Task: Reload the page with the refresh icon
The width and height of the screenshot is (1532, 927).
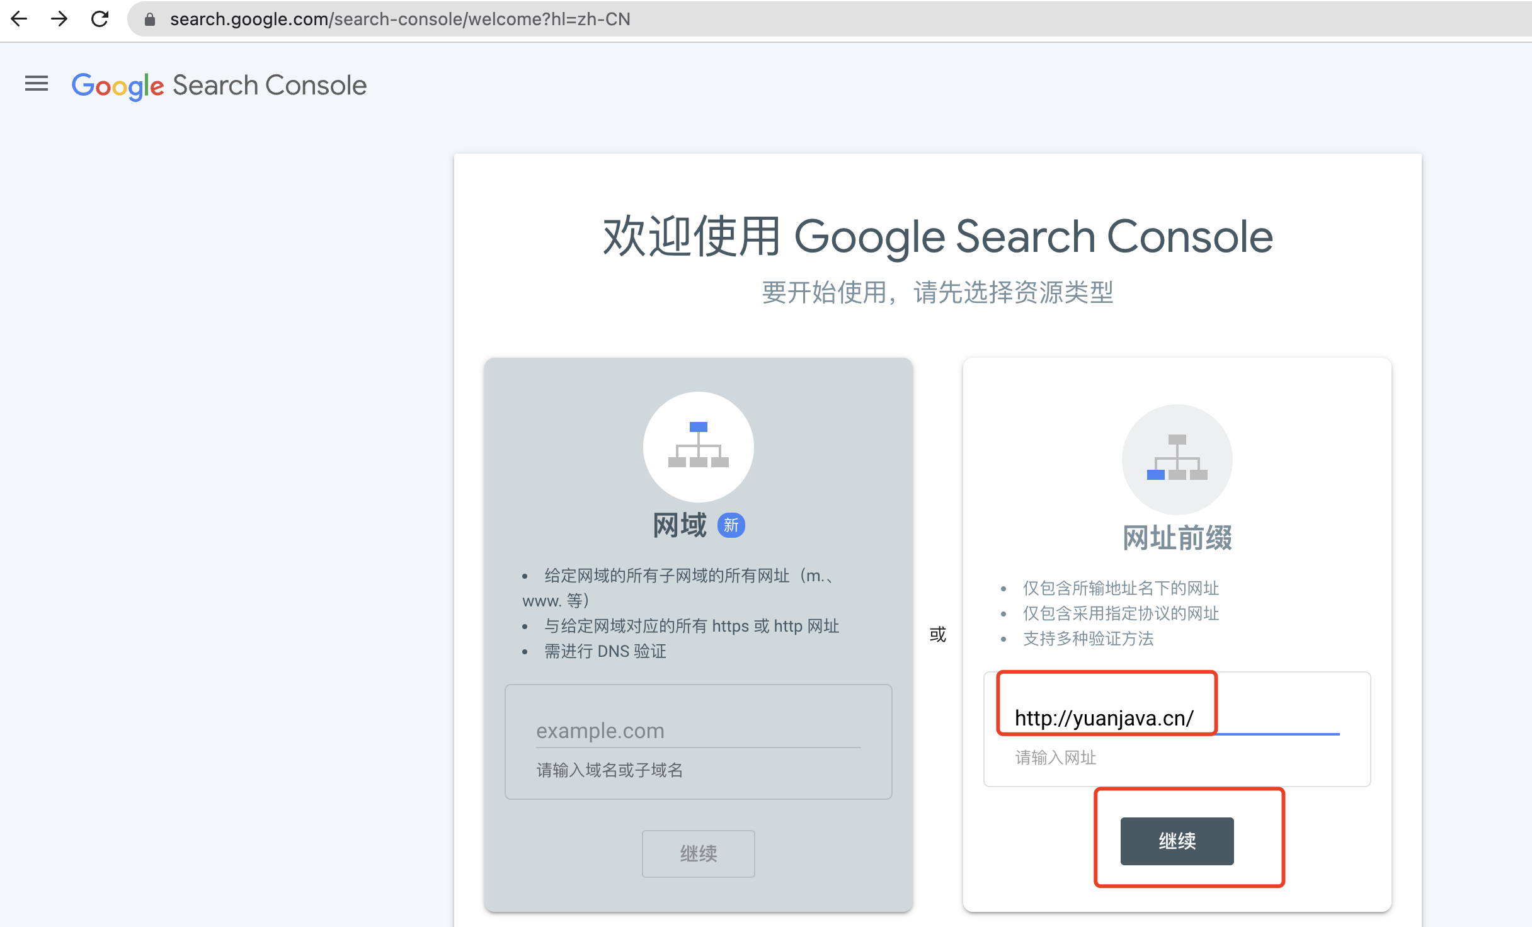Action: click(100, 19)
